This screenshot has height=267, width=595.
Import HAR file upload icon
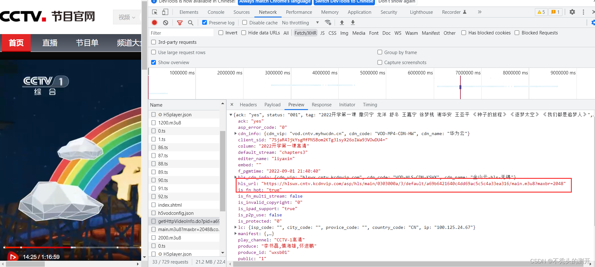coord(342,23)
